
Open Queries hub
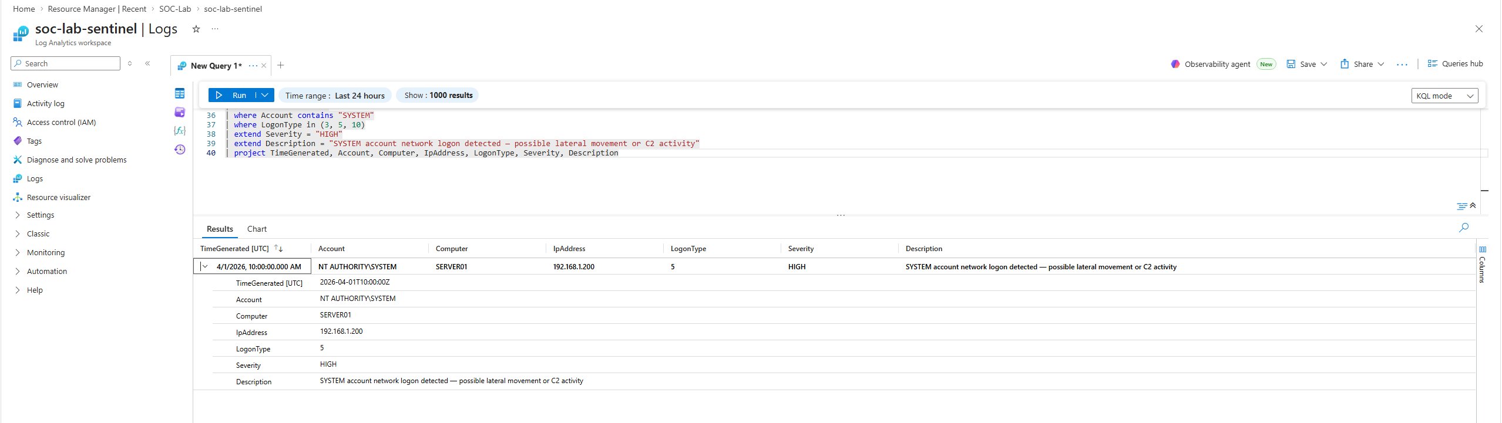[x=1455, y=63]
